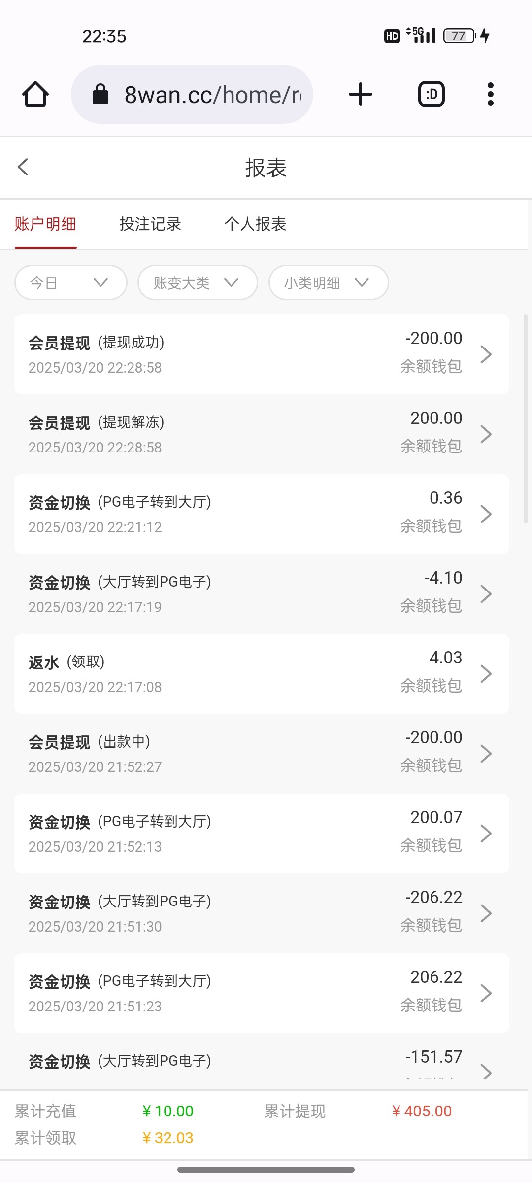The image size is (532, 1183).
Task: Tap the lock icon in address bar
Action: coord(100,94)
